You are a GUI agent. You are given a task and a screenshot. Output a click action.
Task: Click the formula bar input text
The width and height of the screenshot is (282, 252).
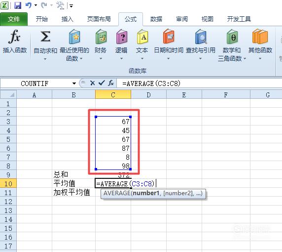click(151, 84)
